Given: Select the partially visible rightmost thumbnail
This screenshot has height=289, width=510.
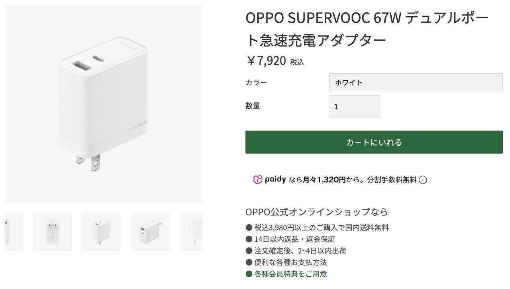Looking at the screenshot, I should tap(192, 232).
